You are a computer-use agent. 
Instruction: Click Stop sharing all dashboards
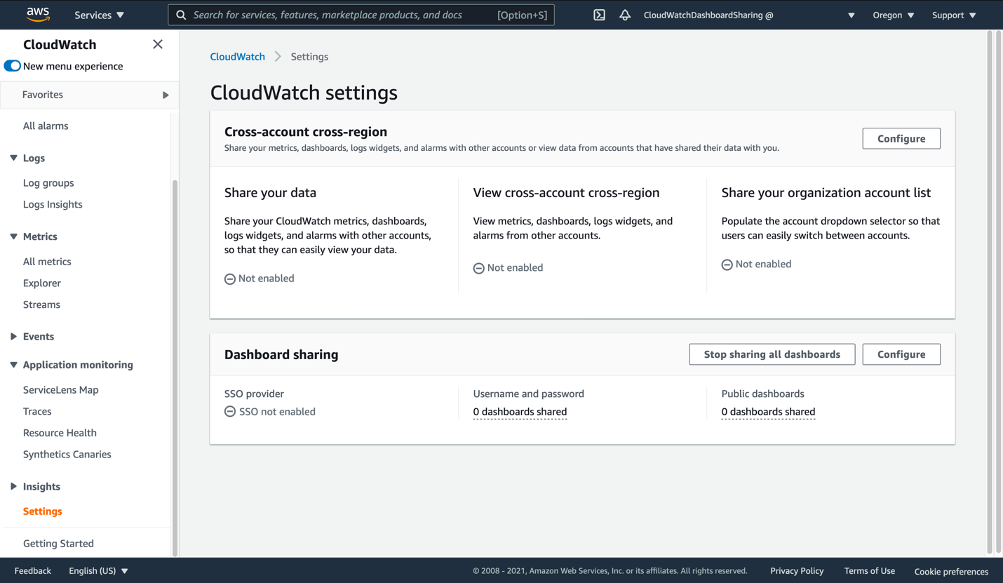tap(772, 354)
